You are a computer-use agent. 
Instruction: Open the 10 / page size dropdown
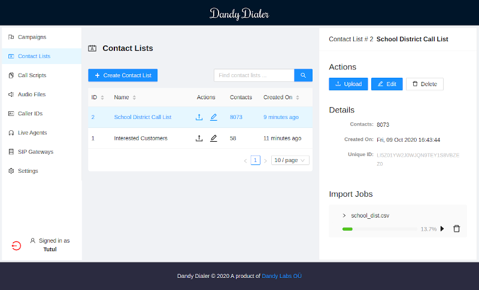point(290,160)
